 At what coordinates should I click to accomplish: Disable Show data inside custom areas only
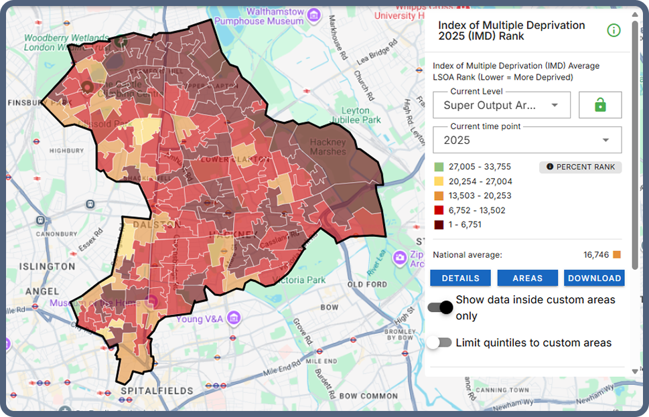pyautogui.click(x=440, y=307)
